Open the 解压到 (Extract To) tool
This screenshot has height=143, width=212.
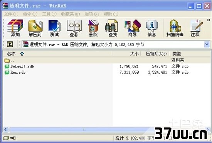(35, 28)
